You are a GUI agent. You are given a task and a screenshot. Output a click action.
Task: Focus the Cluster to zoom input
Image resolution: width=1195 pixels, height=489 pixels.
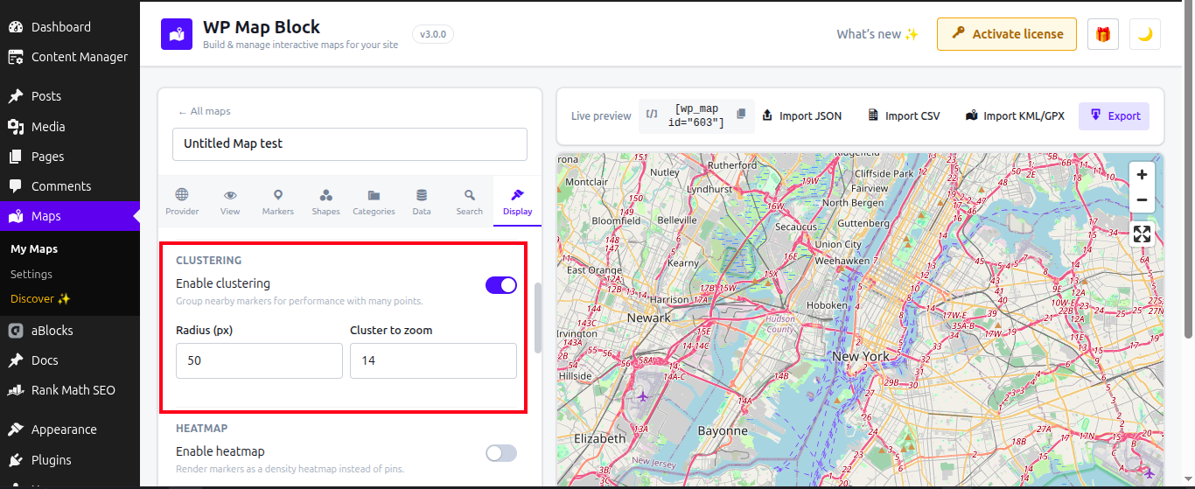[x=433, y=360]
